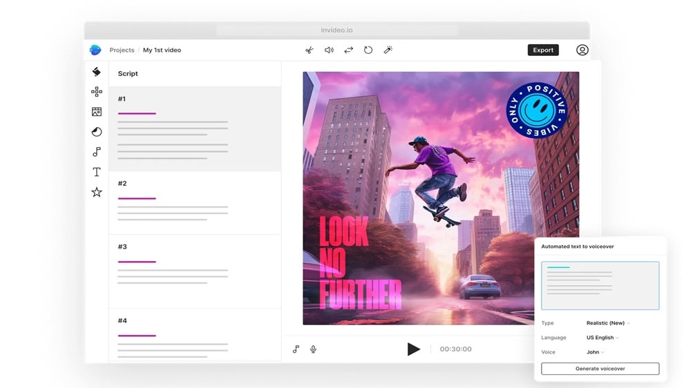The image size is (691, 388).
Task: Open the media image sidebar icon
Action: 97,112
